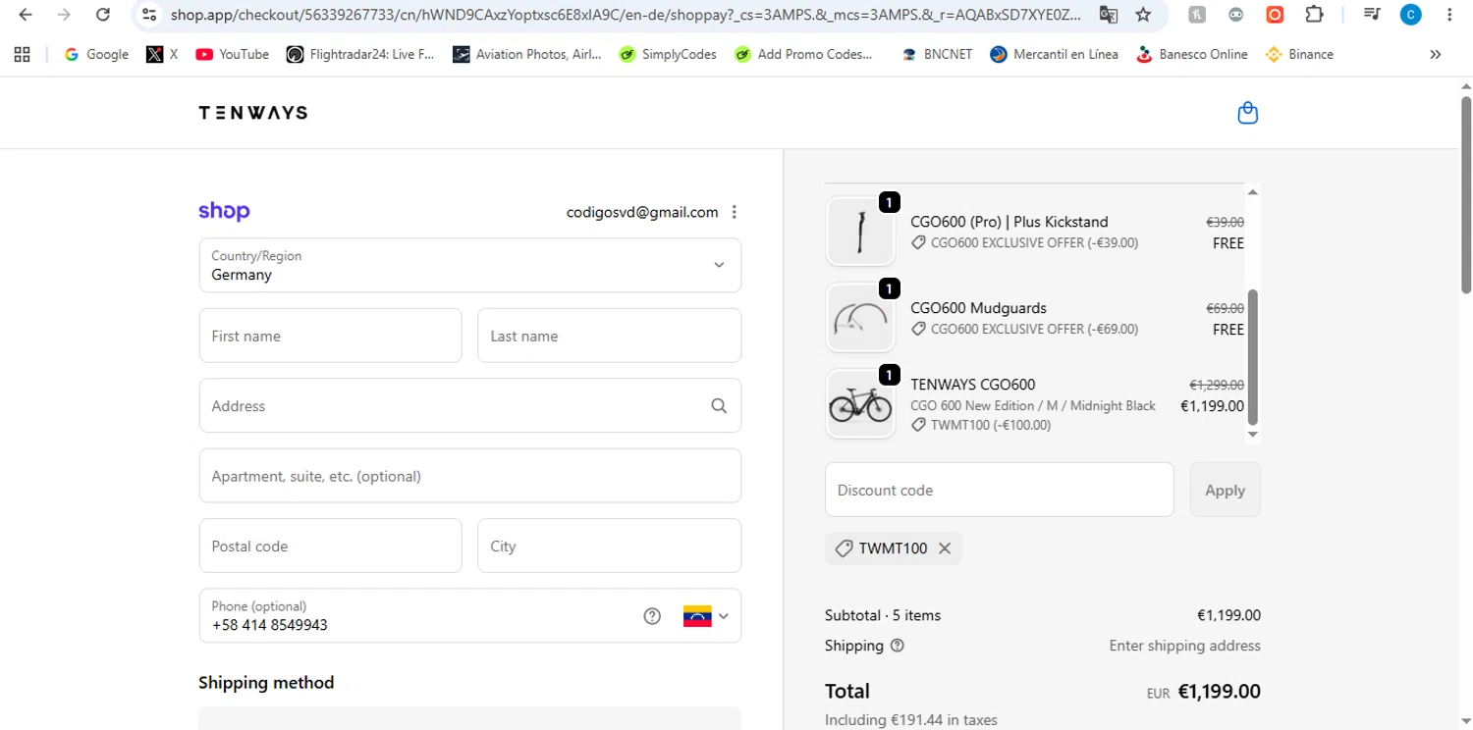Screen dimensions: 1473x730
Task: Focus the Address field
Action: pos(470,405)
